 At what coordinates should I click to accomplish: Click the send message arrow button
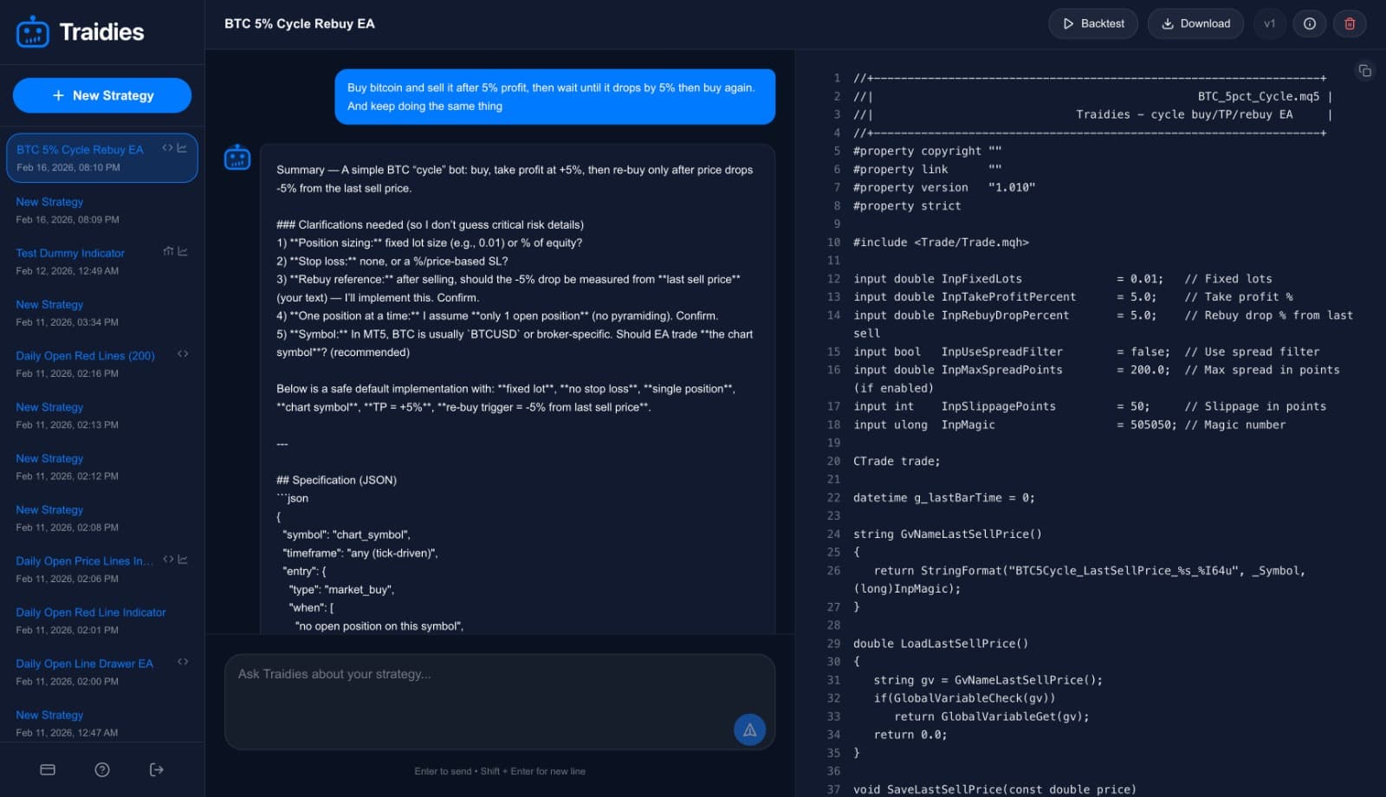749,730
